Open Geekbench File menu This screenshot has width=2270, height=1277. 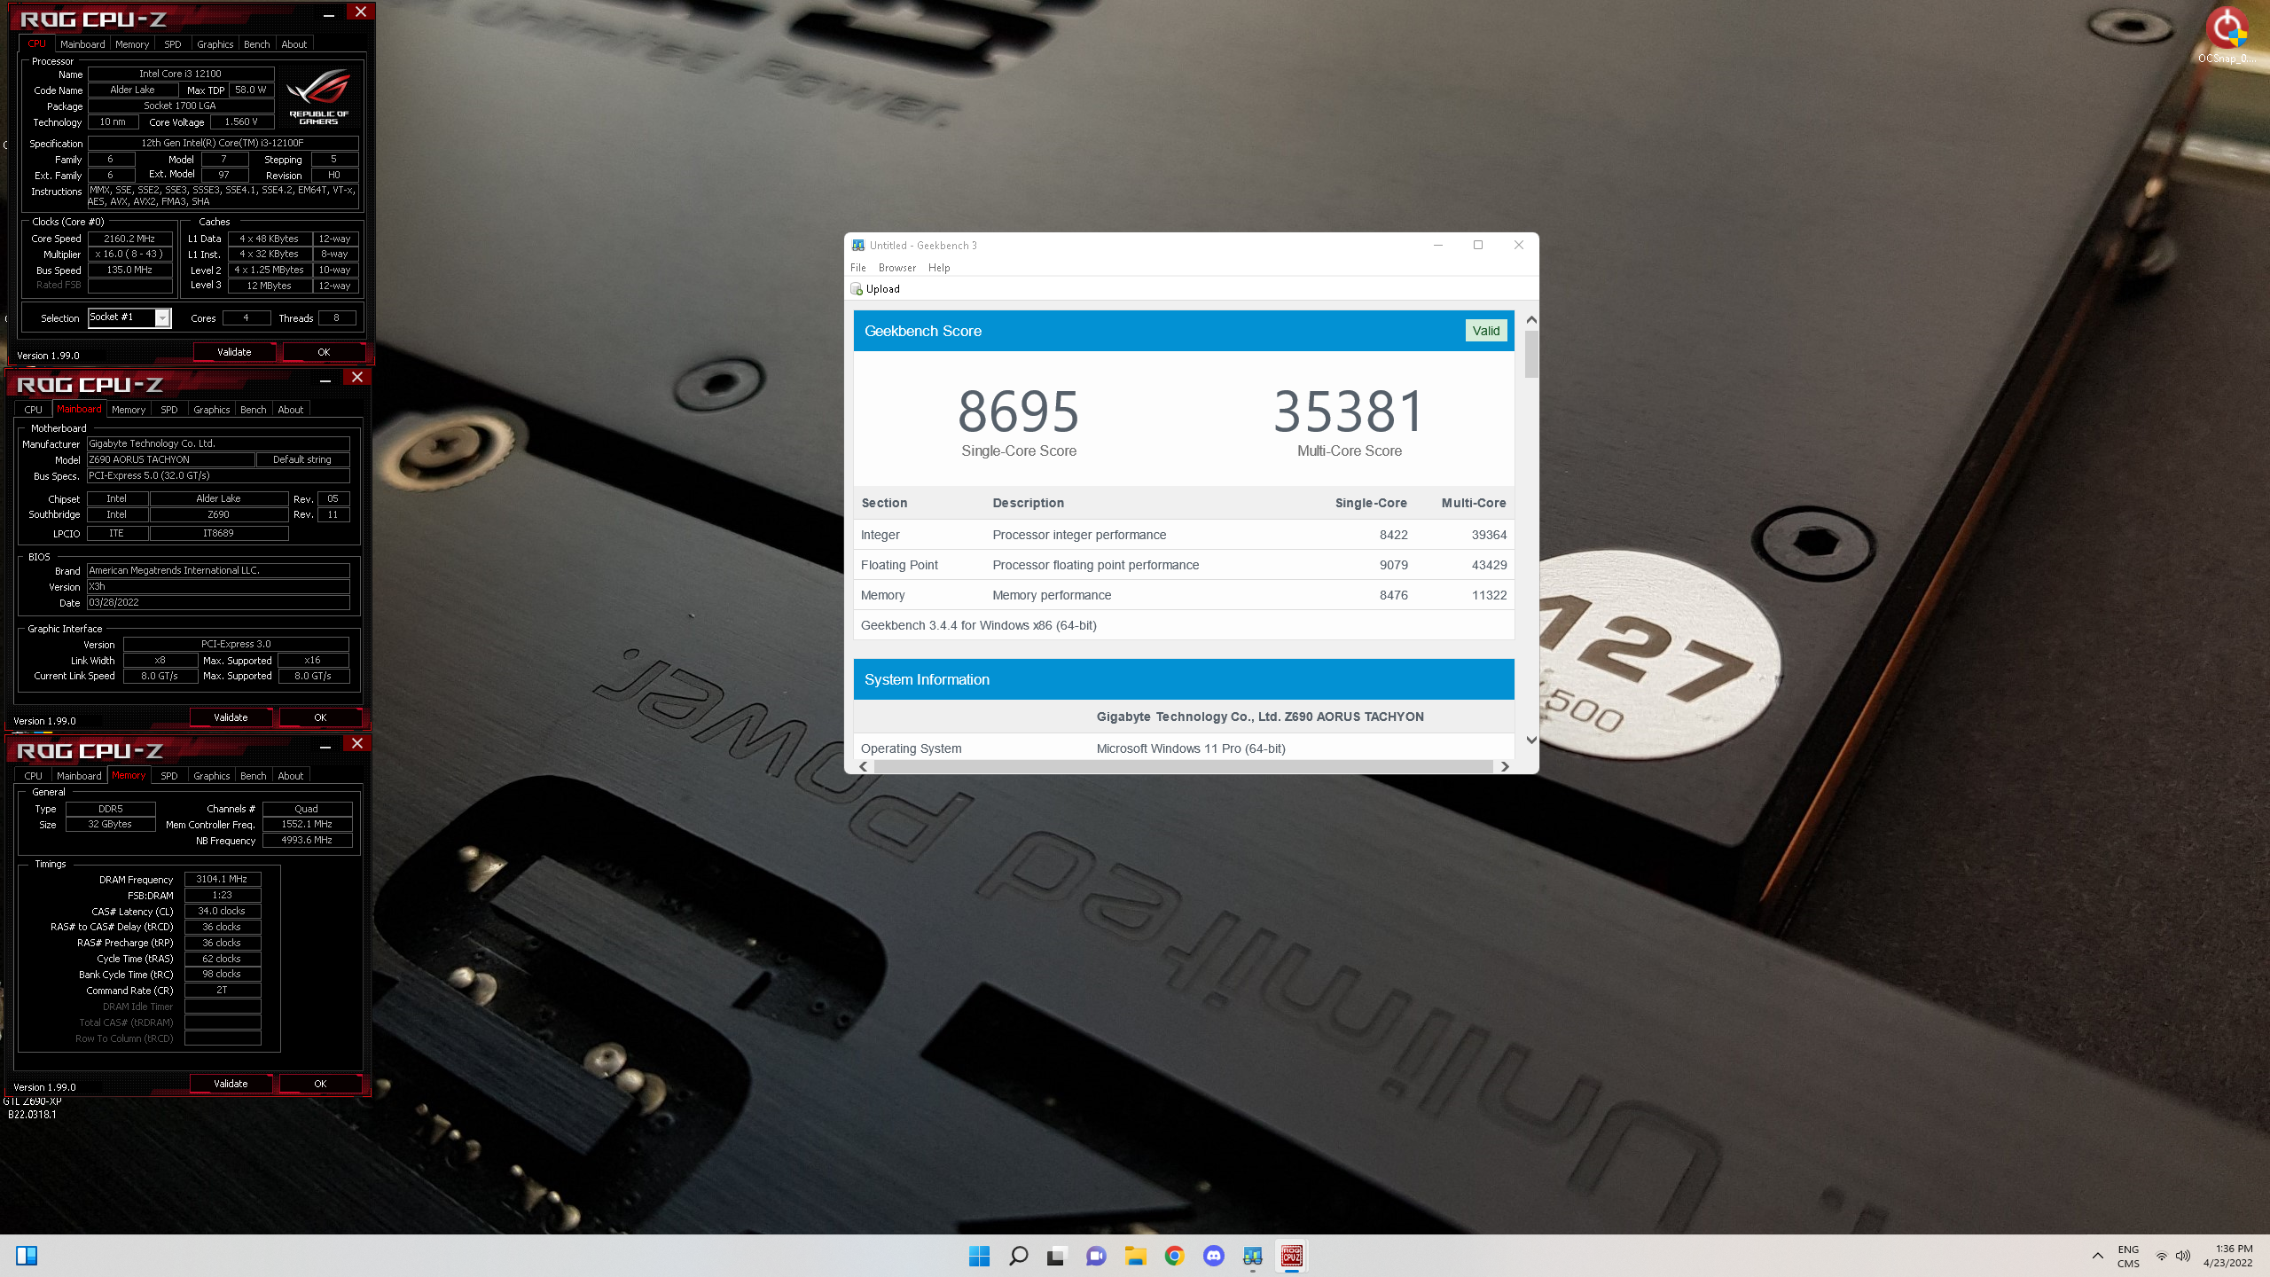(x=858, y=268)
